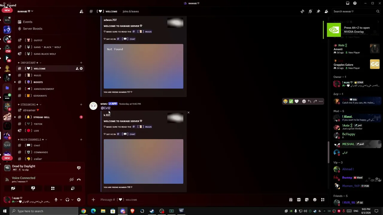Share Dead by Daylight screen icon

[x=79, y=168]
